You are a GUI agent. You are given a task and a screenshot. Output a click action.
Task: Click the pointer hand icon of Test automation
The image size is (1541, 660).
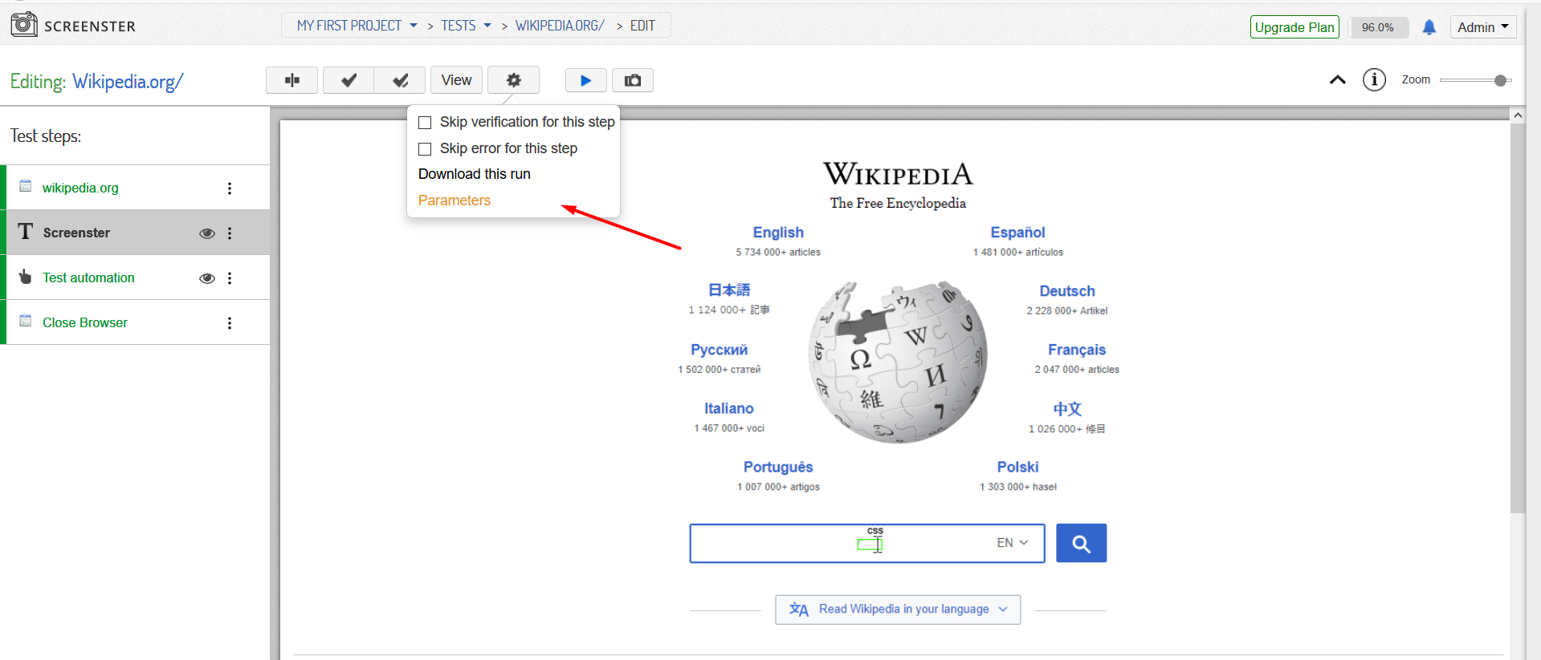26,276
